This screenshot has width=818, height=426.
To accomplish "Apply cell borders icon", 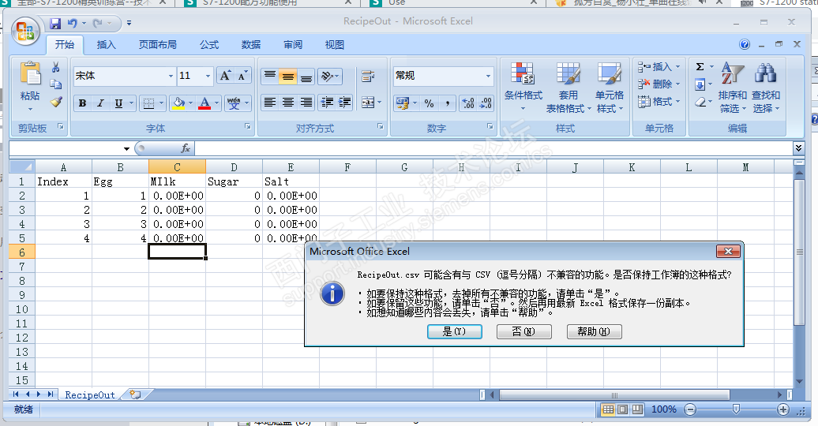I will [x=148, y=103].
